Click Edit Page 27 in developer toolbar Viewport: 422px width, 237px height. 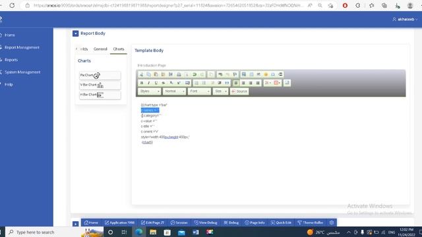coord(152,223)
